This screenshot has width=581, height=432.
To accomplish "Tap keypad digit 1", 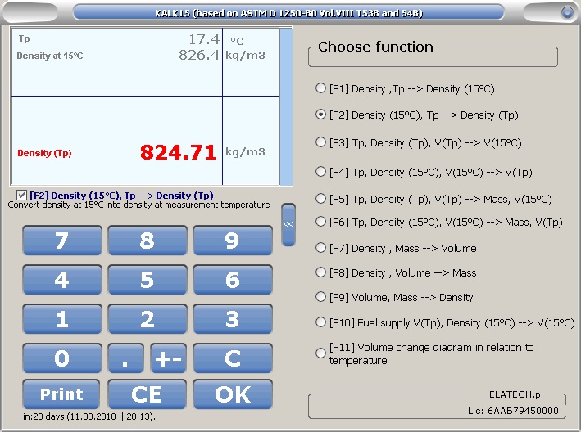I will point(62,319).
